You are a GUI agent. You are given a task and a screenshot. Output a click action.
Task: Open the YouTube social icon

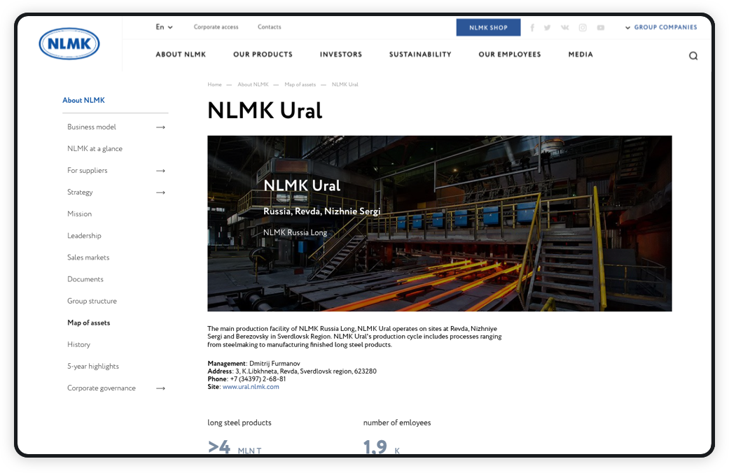coord(601,27)
